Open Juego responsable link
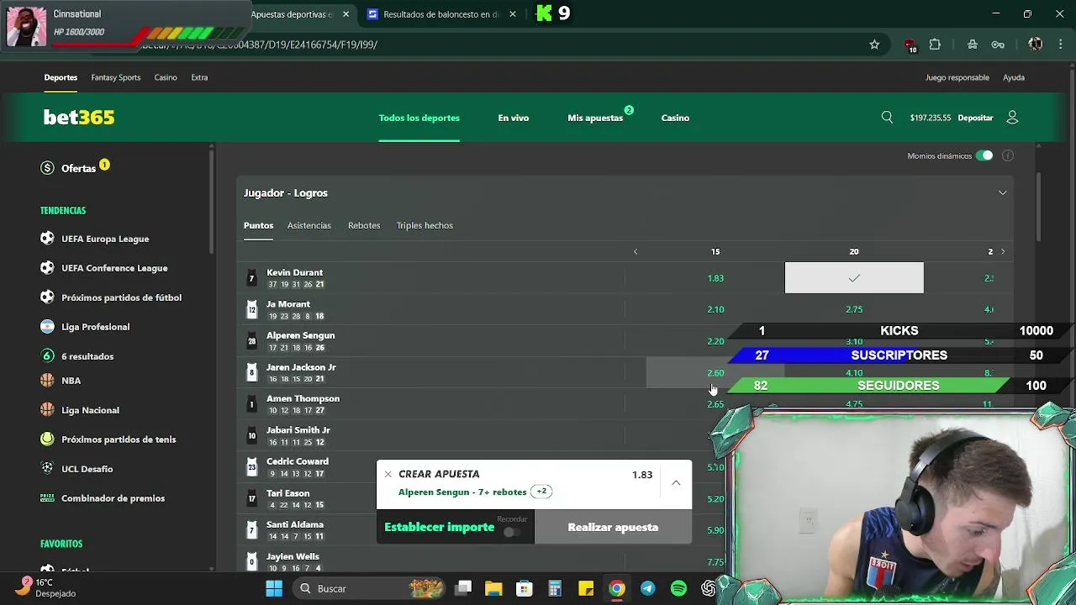 [x=957, y=77]
